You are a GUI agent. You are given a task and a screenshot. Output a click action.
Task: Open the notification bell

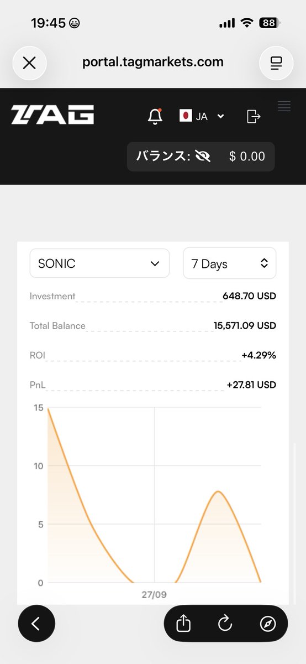tap(155, 116)
